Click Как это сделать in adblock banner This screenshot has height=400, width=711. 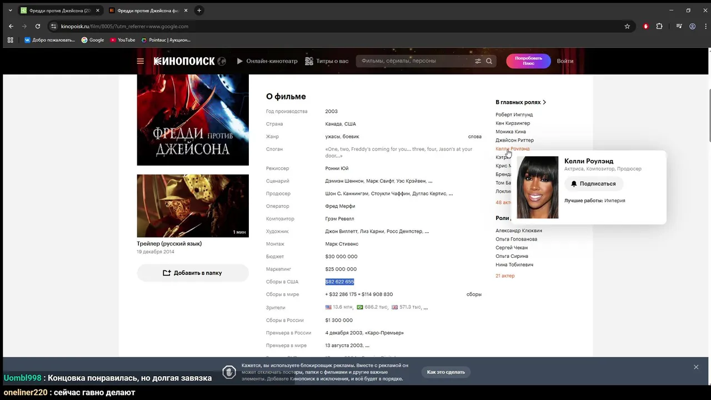tap(446, 372)
